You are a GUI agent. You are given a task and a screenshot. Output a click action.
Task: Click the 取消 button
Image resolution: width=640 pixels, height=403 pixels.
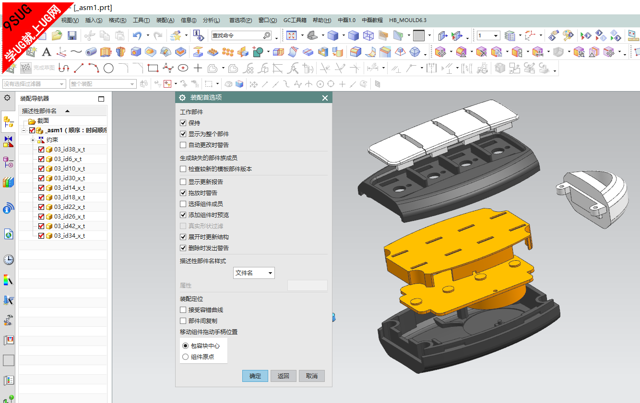point(312,376)
